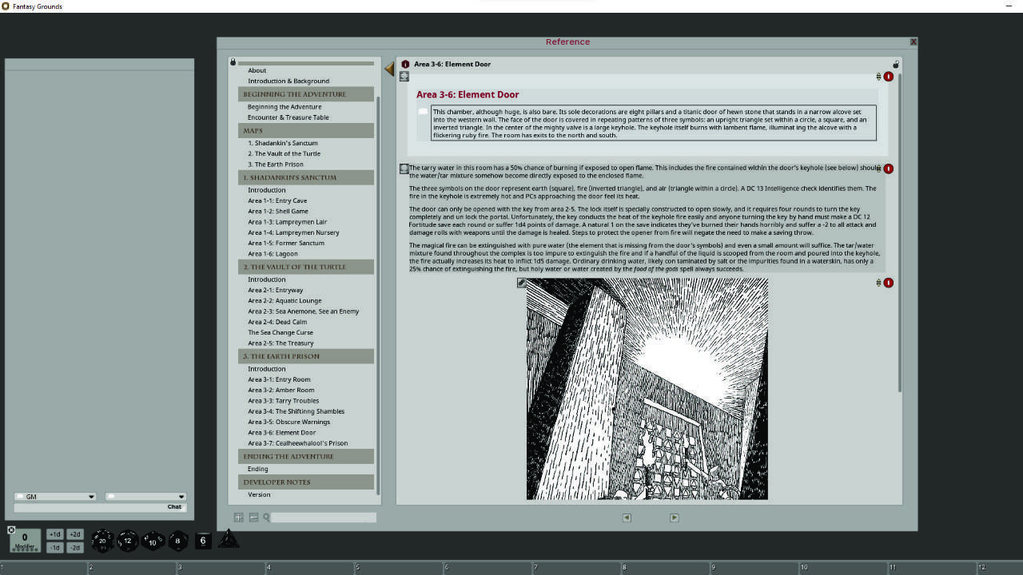Open Area 3-7: Cealheexwhalool's Prison link

[x=297, y=442]
